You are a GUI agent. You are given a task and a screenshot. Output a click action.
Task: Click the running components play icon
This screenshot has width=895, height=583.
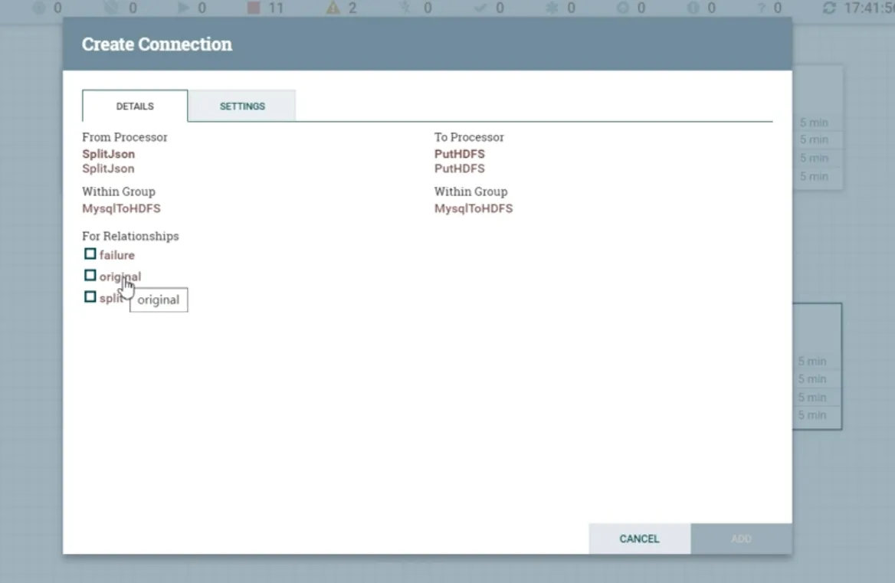click(x=183, y=8)
